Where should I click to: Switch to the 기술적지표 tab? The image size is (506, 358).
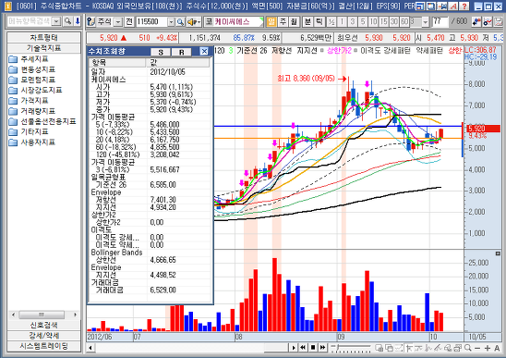(x=44, y=48)
